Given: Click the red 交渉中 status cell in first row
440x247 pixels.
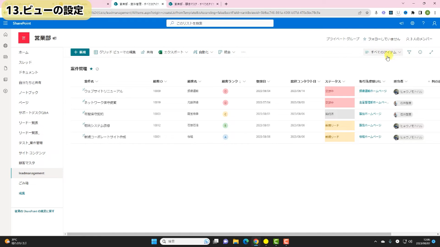Looking at the screenshot, I should coord(339,91).
